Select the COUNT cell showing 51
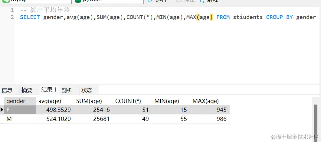 pos(133,110)
